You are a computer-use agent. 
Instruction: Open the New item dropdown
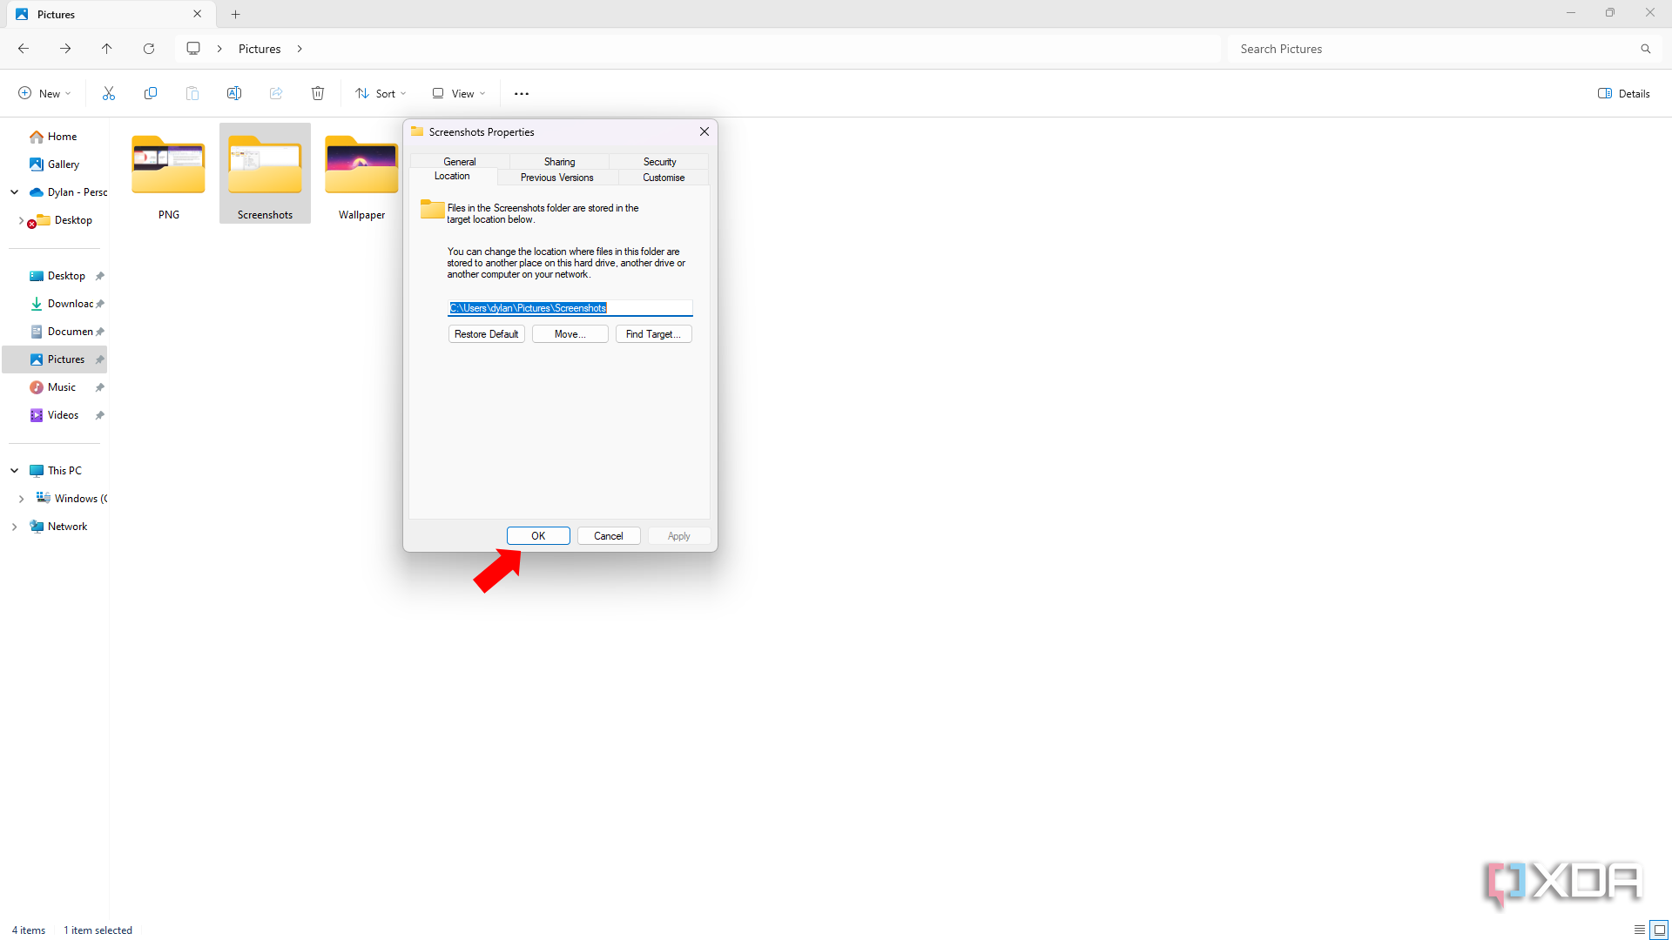point(44,93)
